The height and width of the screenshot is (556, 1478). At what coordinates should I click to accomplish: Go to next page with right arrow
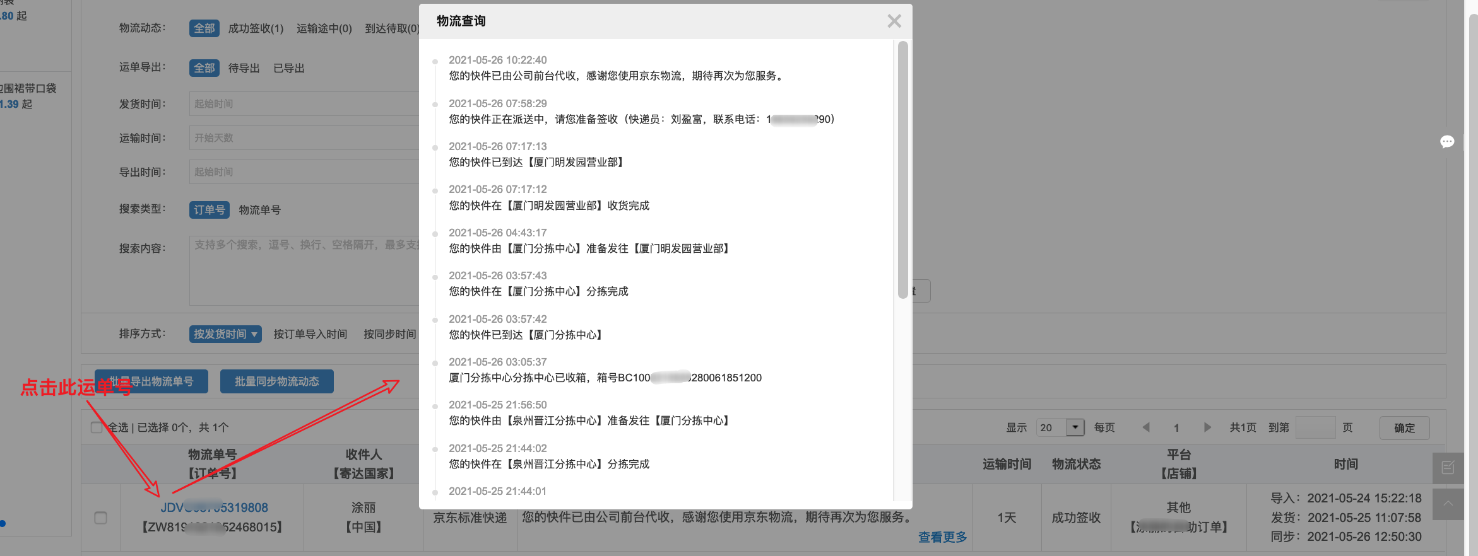click(1207, 427)
